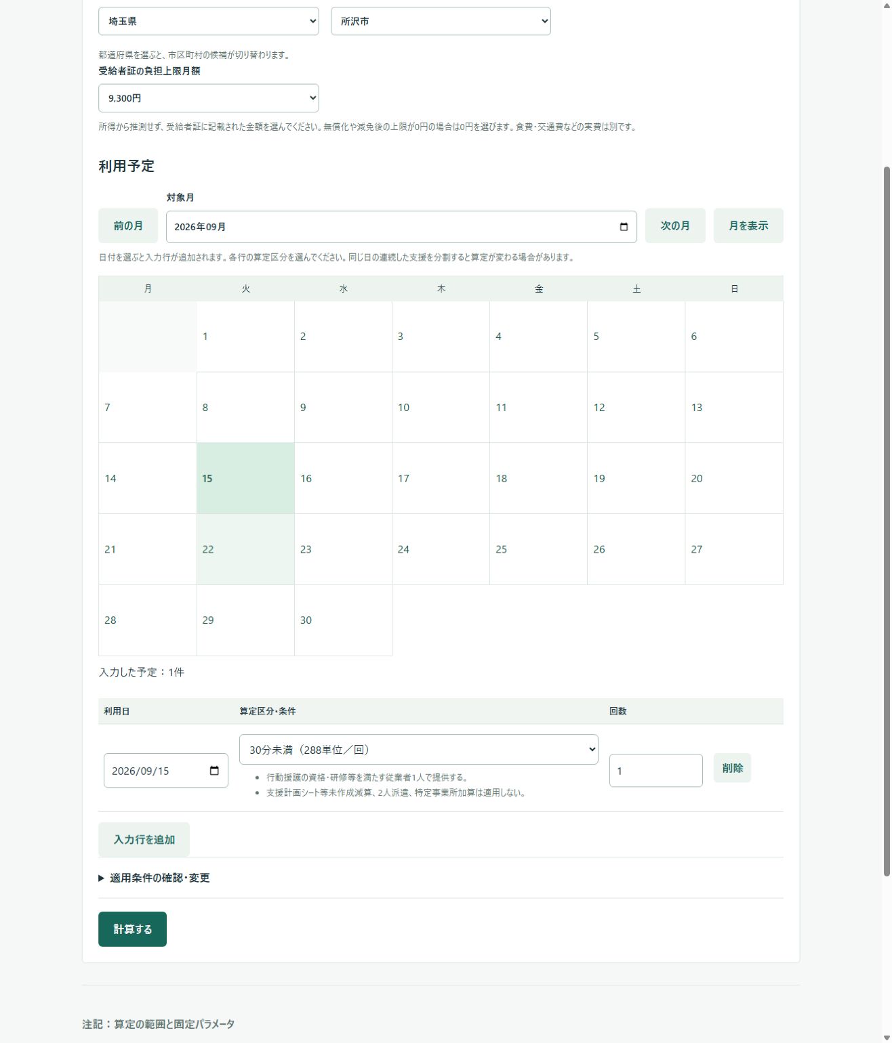Open calendar picker icon in 対象月 field
Viewport: 892px width, 1043px height.
click(624, 227)
